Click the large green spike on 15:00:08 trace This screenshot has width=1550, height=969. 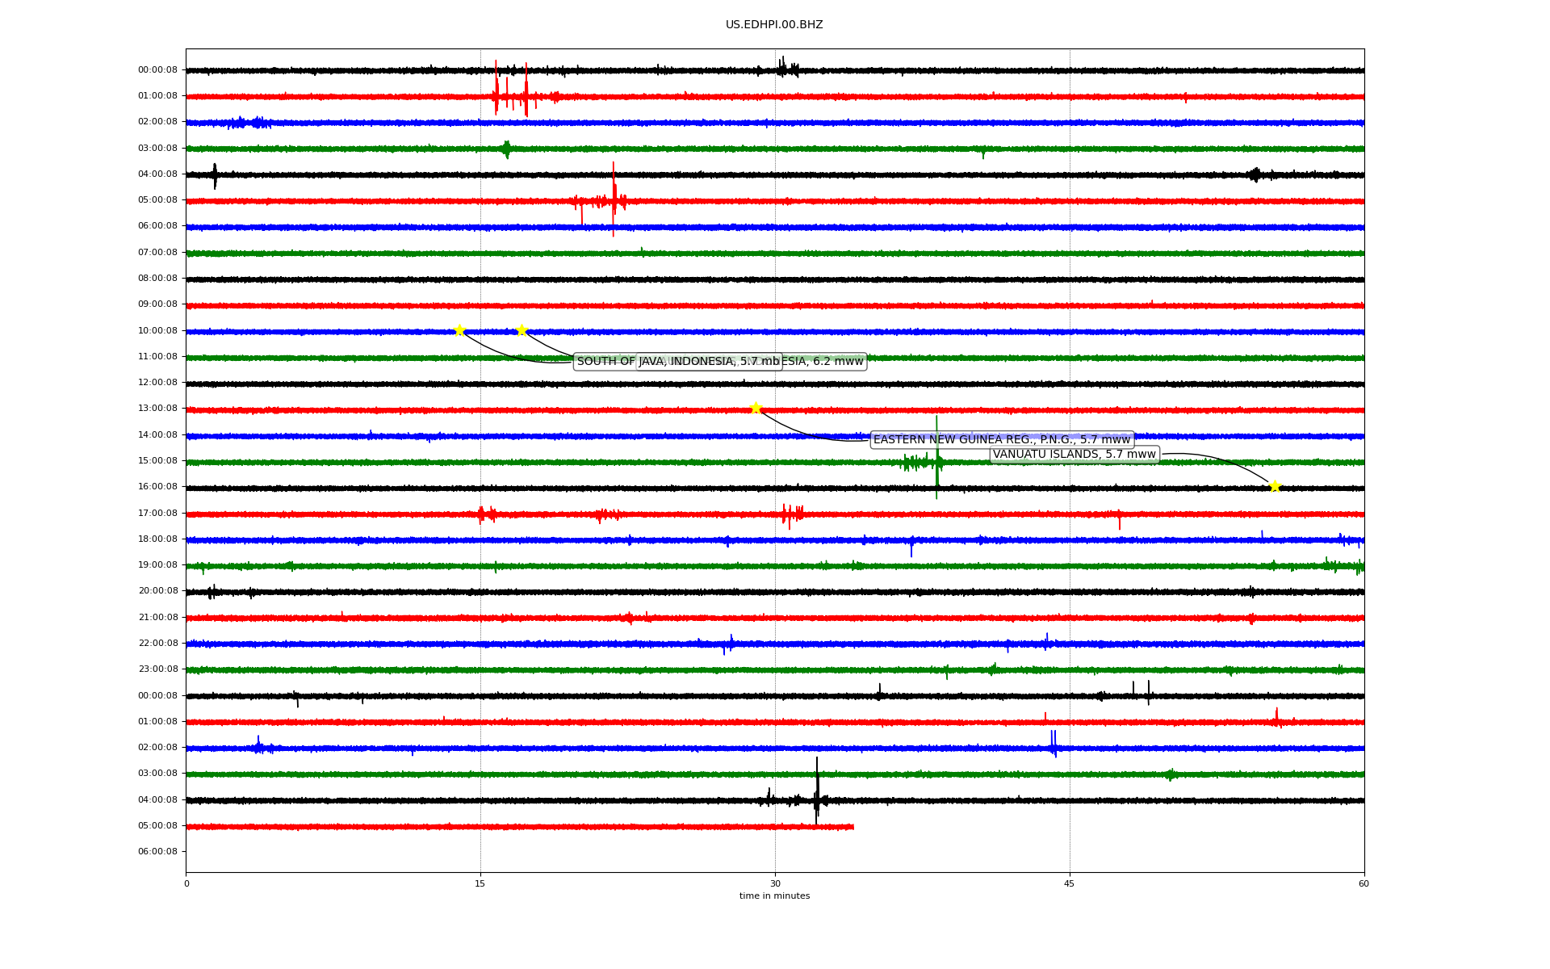(x=936, y=458)
